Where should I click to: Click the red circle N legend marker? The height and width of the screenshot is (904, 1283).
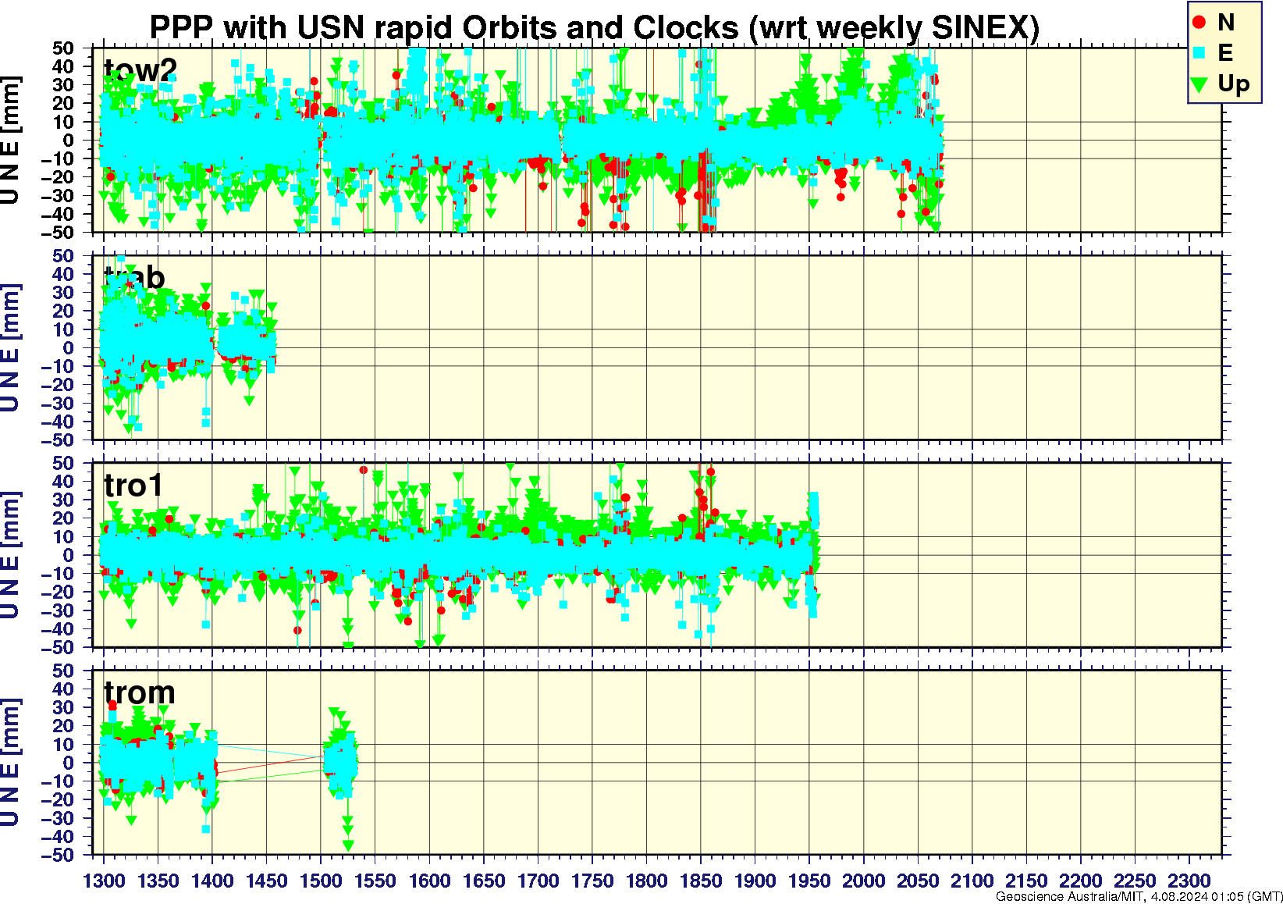(1199, 23)
